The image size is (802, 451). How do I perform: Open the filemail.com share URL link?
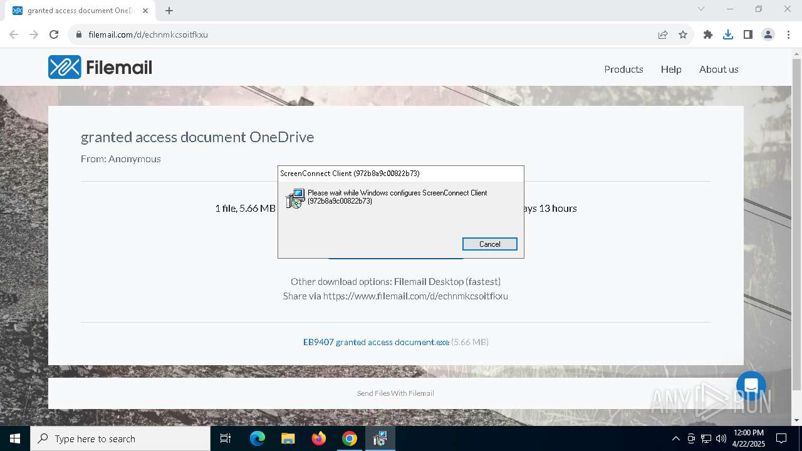tap(415, 296)
